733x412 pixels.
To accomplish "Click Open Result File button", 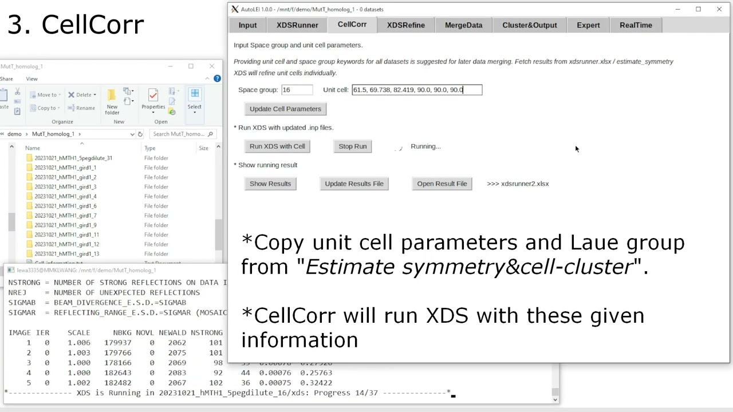I will click(x=442, y=184).
